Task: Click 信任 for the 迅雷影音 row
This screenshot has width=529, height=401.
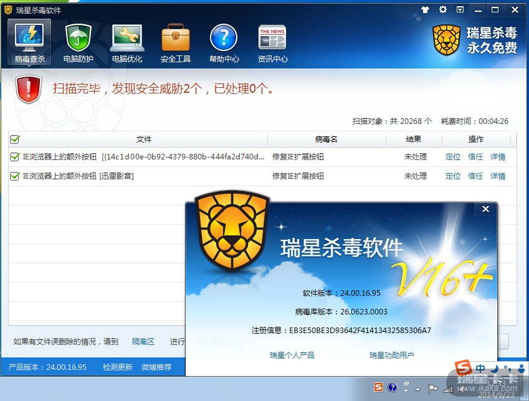Action: [475, 176]
